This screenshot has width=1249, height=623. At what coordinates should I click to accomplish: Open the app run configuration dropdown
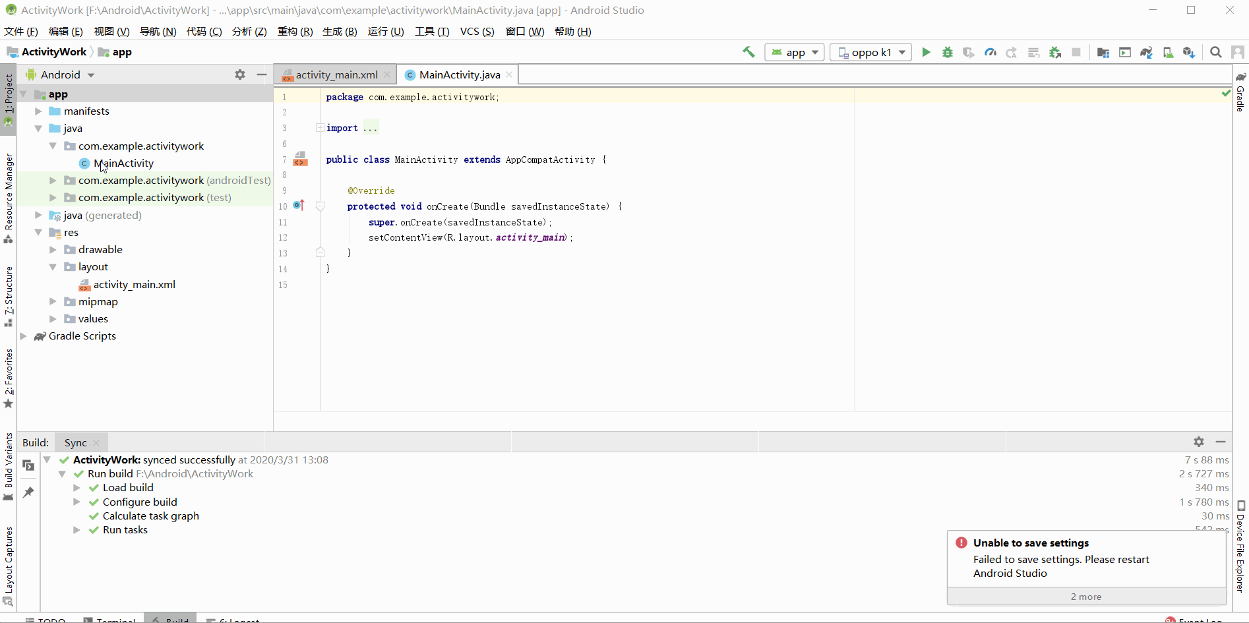(x=794, y=52)
